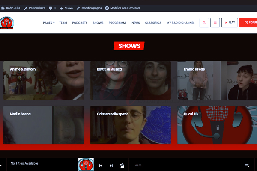Open Odissea nello spazio show card
The image size is (257, 171).
coord(131,125)
